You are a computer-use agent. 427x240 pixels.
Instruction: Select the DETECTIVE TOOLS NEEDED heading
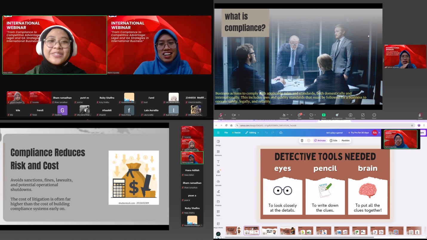pyautogui.click(x=325, y=157)
